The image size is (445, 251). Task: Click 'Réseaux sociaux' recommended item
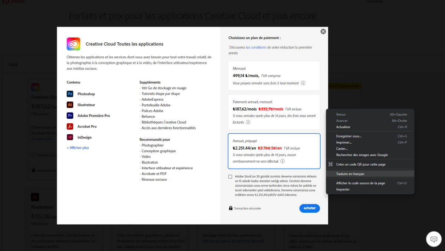pos(154,179)
